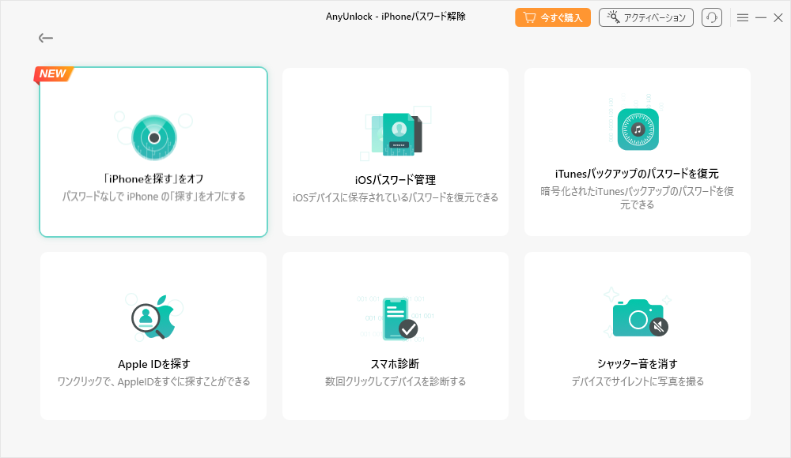Viewport: 791px width, 458px height.
Task: Open the headset support icon
Action: (x=711, y=17)
